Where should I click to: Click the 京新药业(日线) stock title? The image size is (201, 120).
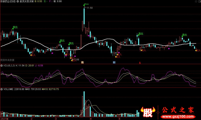tap(8, 2)
